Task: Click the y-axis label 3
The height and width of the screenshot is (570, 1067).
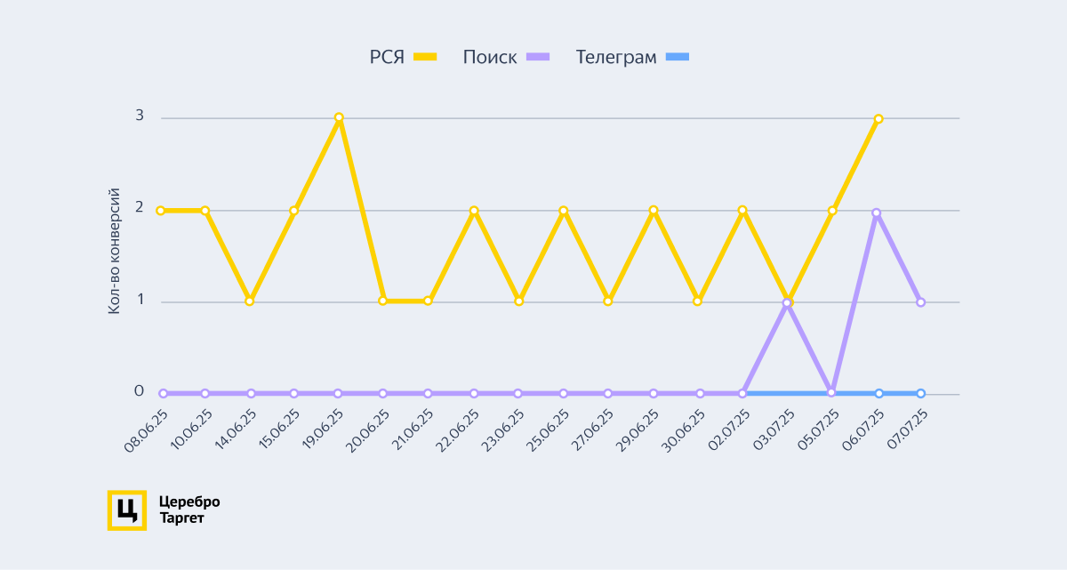Action: (x=140, y=116)
